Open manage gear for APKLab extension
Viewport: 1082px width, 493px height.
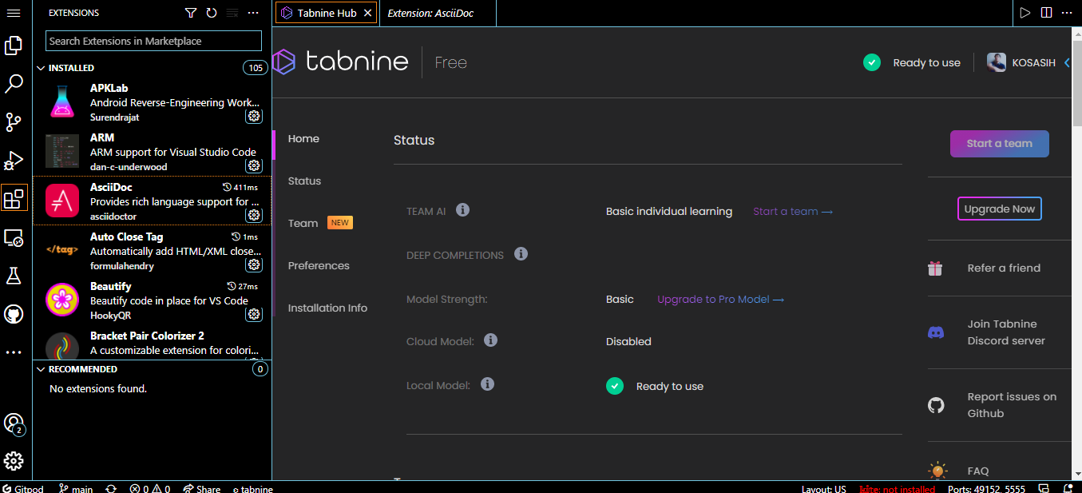pyautogui.click(x=254, y=117)
